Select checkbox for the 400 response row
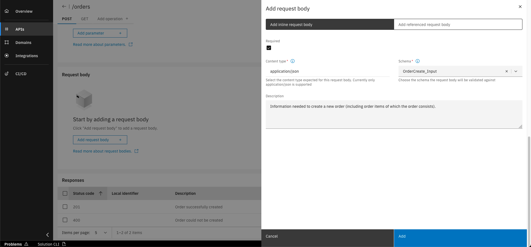The image size is (531, 247). [x=65, y=220]
